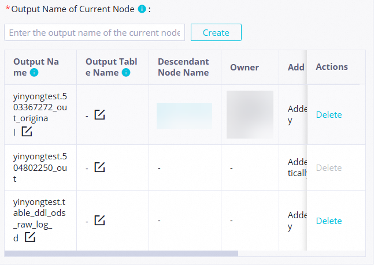The image size is (374, 265).
Task: Click the Create button
Action: tap(216, 32)
